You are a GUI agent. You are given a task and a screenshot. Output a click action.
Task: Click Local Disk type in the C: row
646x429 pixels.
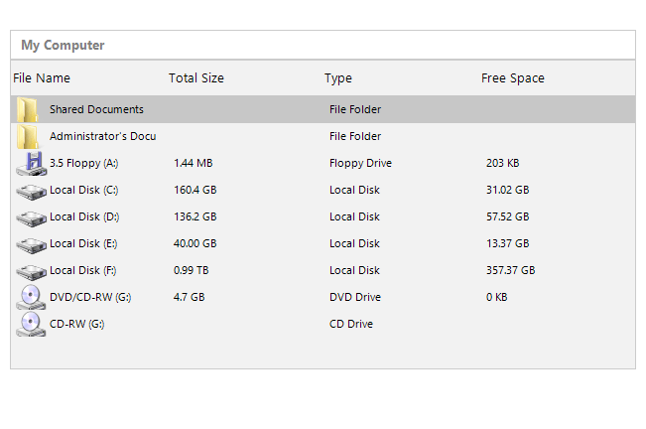pyautogui.click(x=354, y=190)
